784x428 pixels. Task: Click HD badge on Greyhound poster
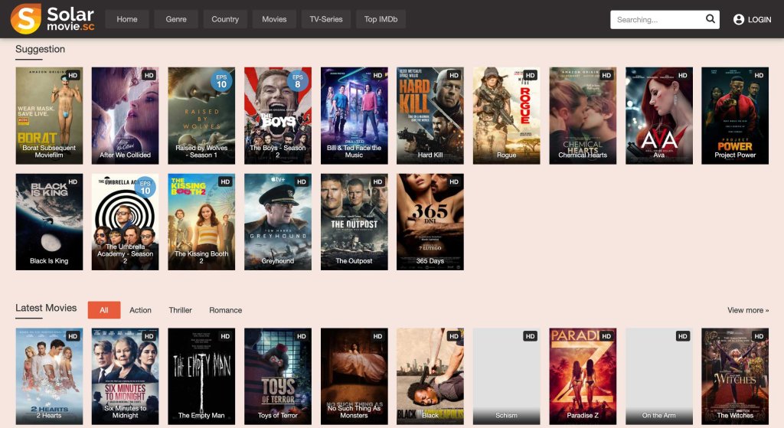coord(302,182)
